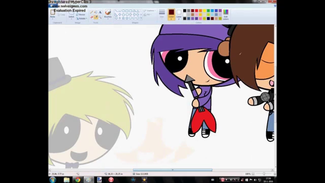Choose the Polygon shape

click(134, 11)
